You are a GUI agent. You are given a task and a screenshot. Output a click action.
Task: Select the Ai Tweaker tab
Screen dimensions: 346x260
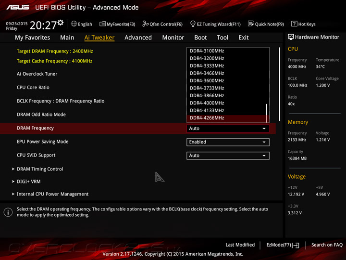coord(99,38)
